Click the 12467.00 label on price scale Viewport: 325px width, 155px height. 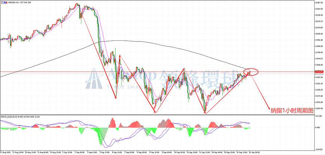pos(318,3)
